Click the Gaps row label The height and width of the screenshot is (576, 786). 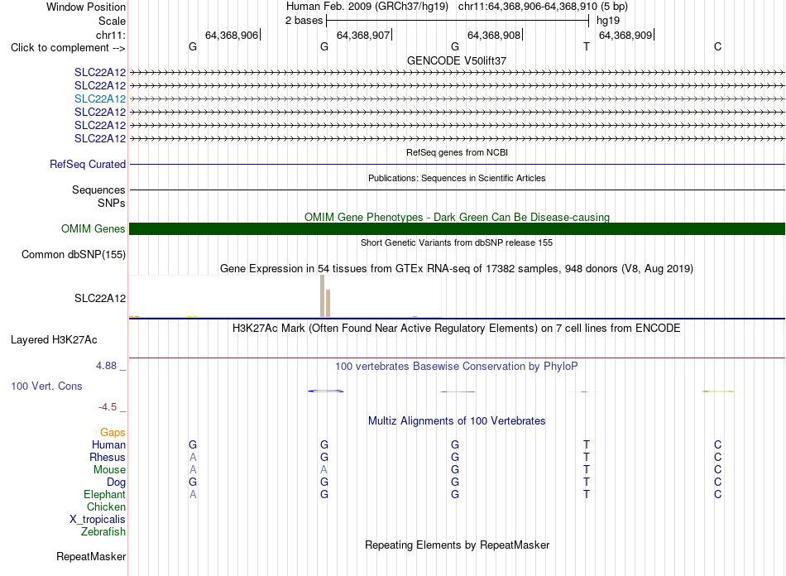[x=113, y=433]
